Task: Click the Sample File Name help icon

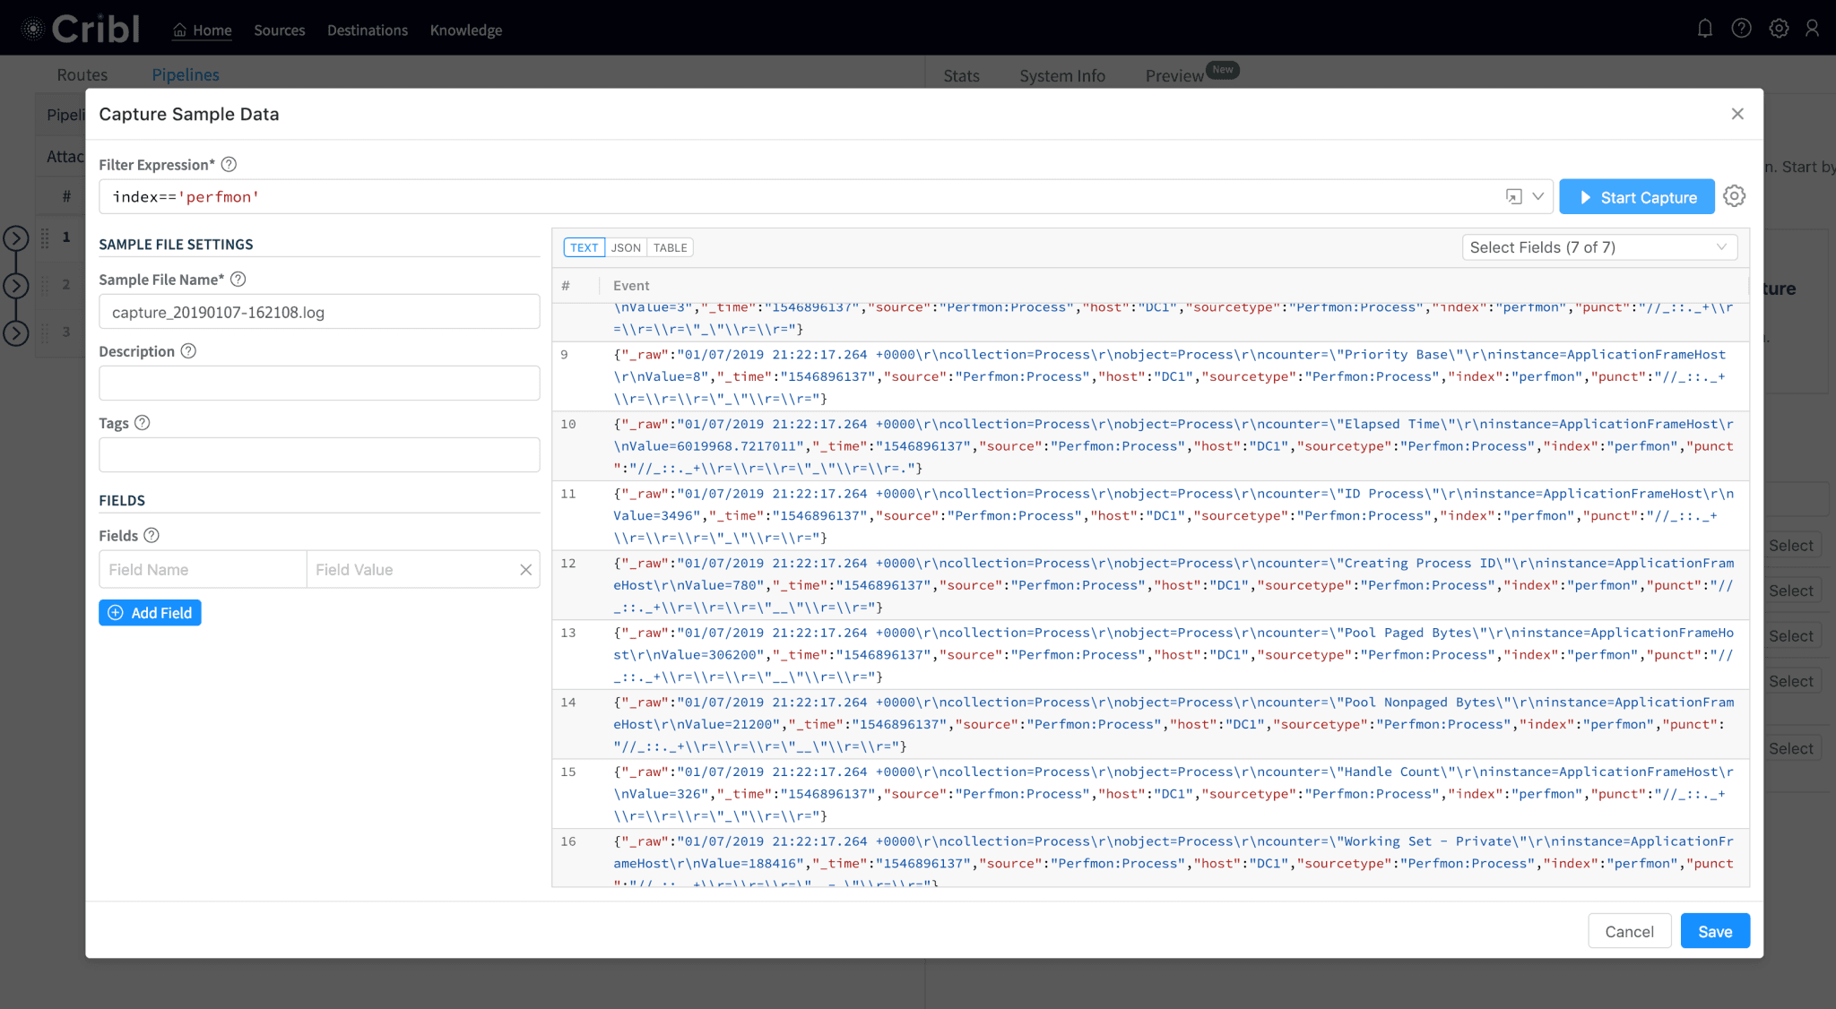Action: pos(238,280)
